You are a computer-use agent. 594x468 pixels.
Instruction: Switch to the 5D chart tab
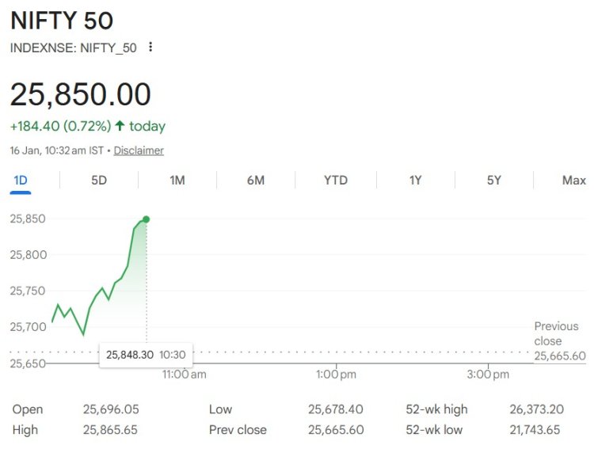coord(99,181)
